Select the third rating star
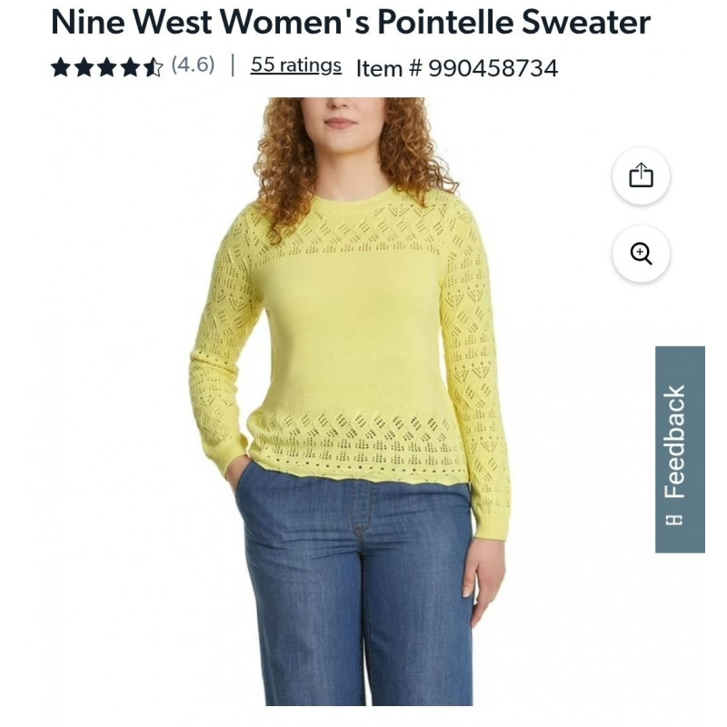This screenshot has height=727, width=727. [107, 67]
